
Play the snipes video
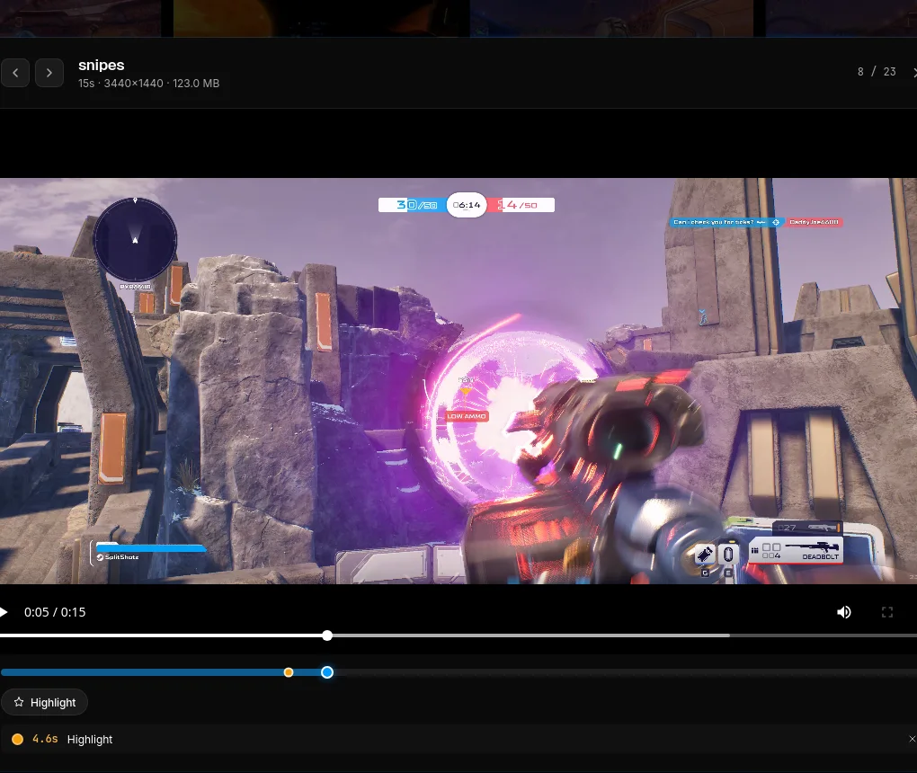tap(4, 612)
